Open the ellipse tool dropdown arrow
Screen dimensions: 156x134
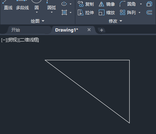pyautogui.click(x=71, y=4)
